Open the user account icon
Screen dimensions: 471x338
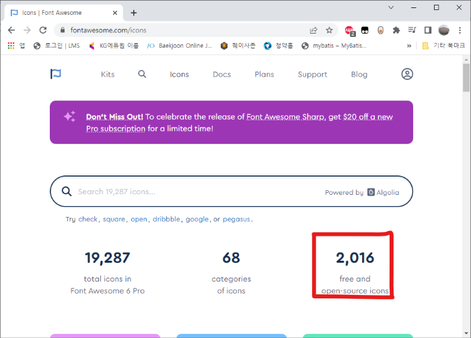pos(407,74)
